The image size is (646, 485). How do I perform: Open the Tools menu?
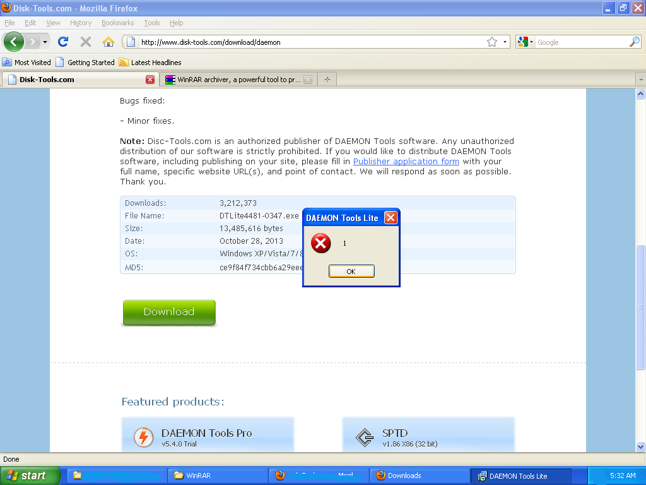click(x=152, y=23)
